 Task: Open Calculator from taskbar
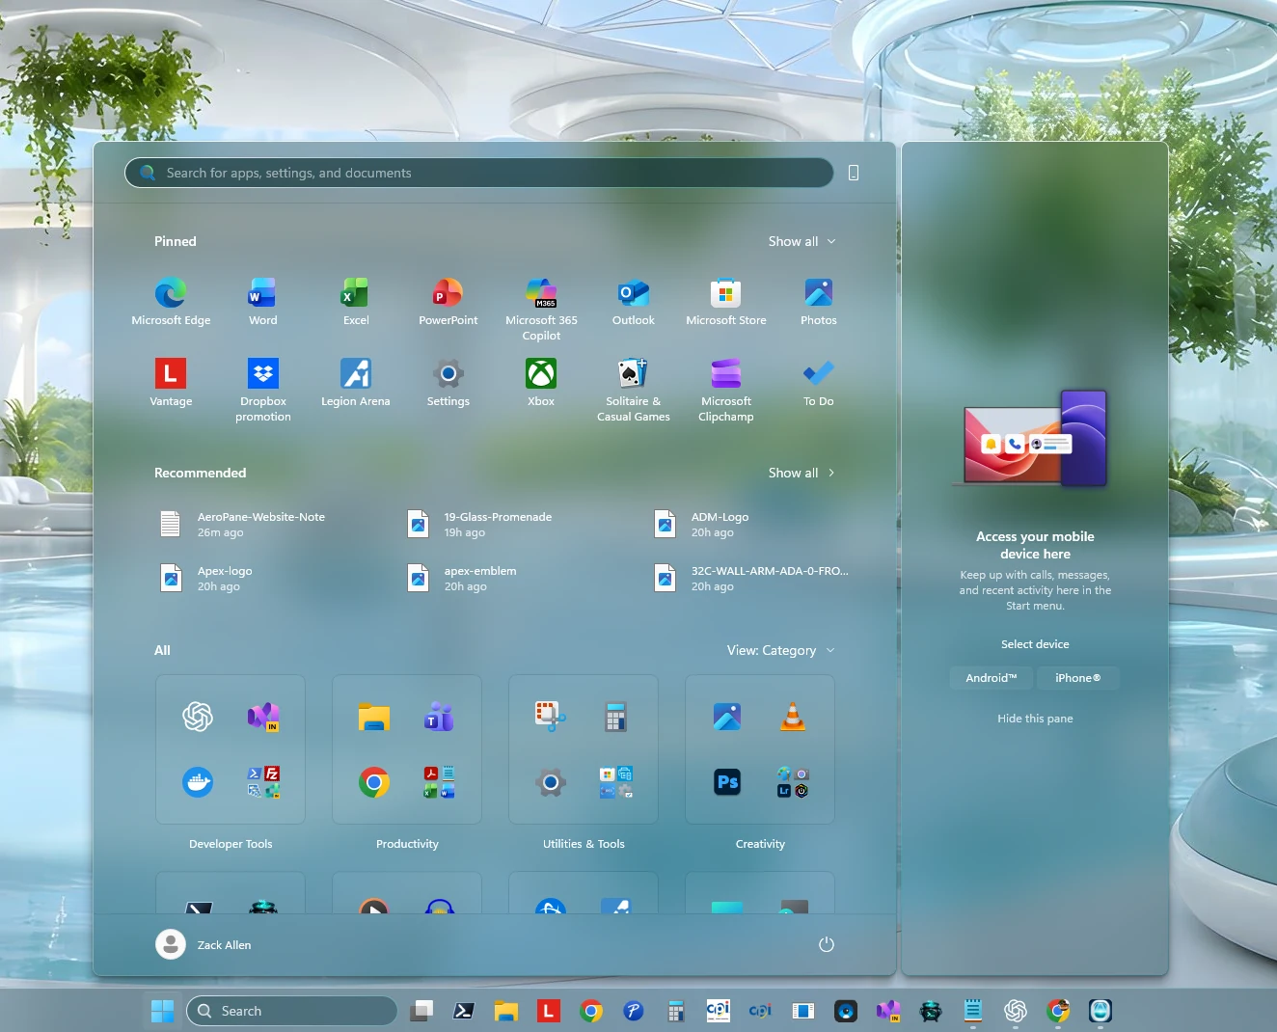click(676, 1011)
